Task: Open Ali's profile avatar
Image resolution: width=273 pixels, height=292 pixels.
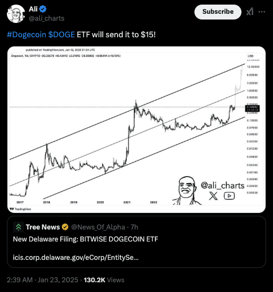Action: point(16,14)
